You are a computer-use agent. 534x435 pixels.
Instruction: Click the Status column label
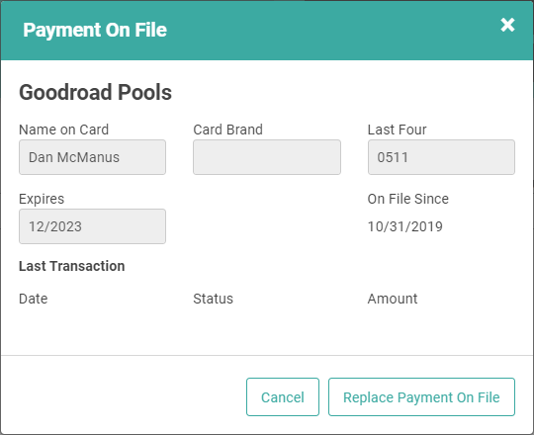(x=214, y=299)
